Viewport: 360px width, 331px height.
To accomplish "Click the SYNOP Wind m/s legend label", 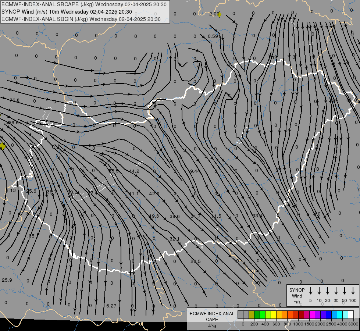I will [297, 296].
